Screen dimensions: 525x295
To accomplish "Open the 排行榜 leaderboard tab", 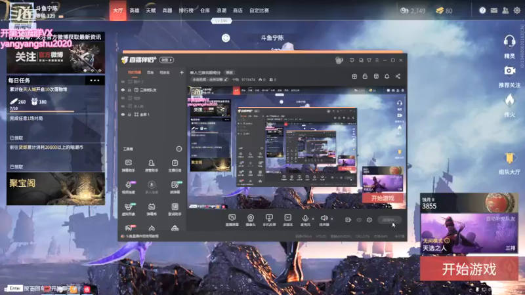I will click(x=186, y=10).
